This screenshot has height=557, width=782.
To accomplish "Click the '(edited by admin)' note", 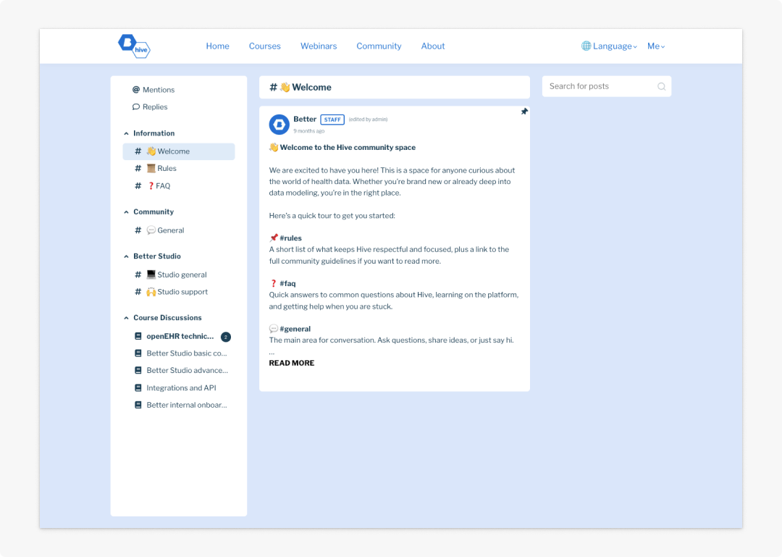I will tap(368, 120).
